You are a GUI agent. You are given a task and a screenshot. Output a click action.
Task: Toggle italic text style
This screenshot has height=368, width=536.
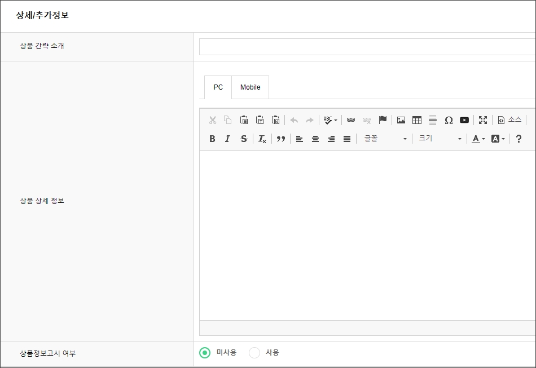[228, 139]
